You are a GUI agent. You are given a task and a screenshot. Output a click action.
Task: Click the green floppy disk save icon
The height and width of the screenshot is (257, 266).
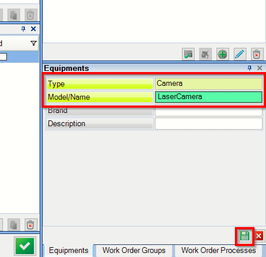[x=245, y=236]
